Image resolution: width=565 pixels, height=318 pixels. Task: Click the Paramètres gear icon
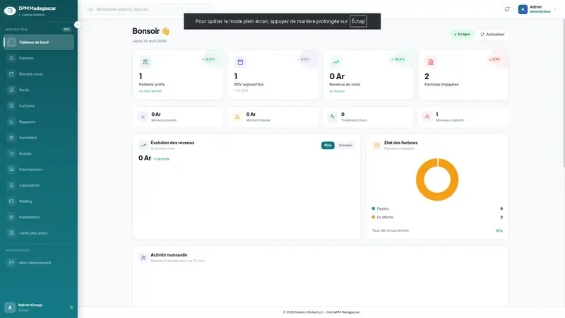pos(11,217)
